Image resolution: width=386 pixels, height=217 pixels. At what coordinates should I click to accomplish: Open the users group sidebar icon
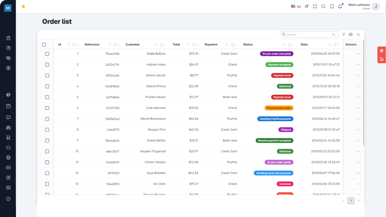coord(8,128)
